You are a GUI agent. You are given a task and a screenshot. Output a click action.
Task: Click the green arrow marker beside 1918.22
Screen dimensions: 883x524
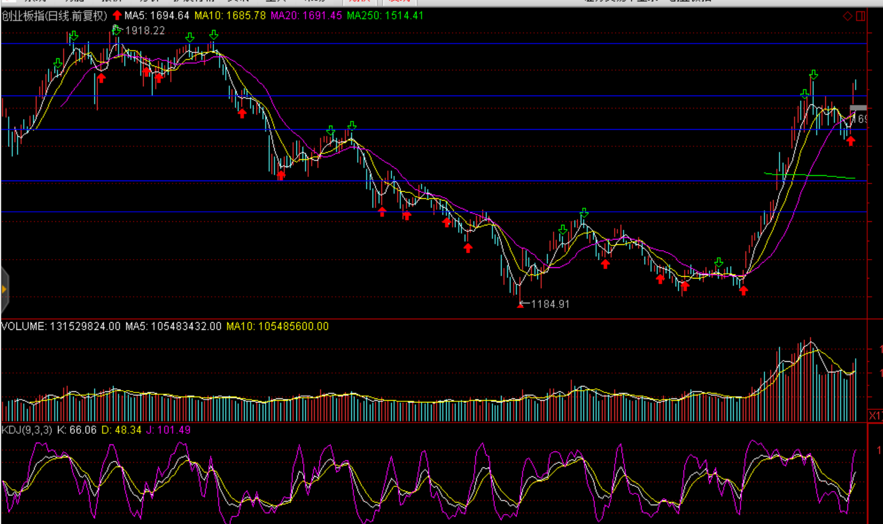[x=116, y=30]
